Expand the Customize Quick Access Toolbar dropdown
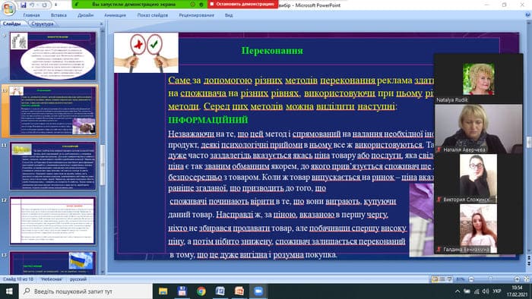The height and width of the screenshot is (299, 532). tap(56, 5)
